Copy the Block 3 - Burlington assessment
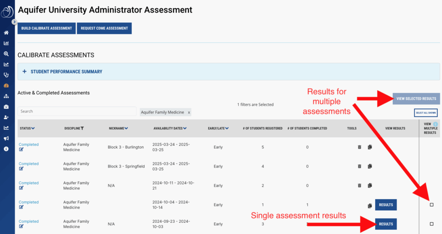 tap(370, 147)
